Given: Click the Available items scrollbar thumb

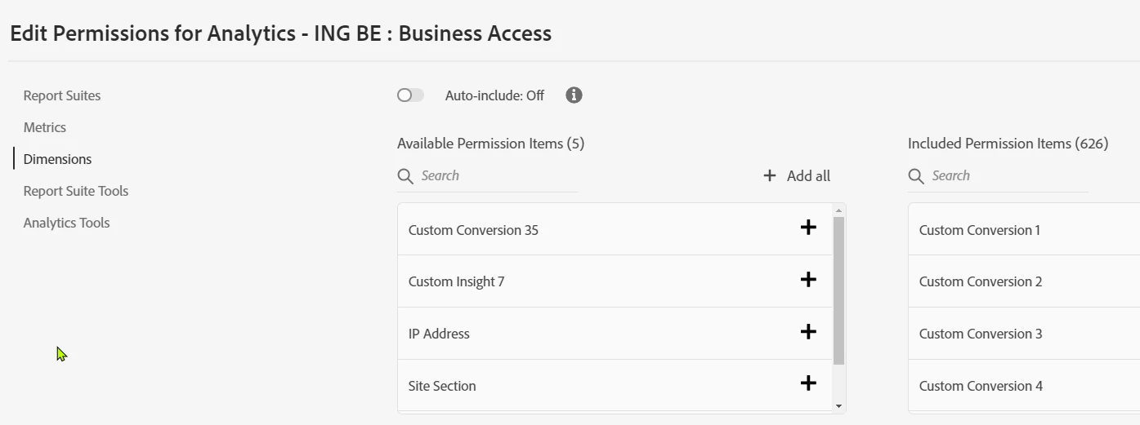Looking at the screenshot, I should click(x=838, y=290).
